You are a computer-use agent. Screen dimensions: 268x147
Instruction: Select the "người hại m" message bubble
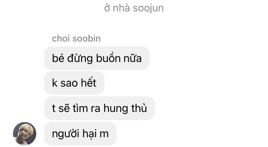[80, 134]
